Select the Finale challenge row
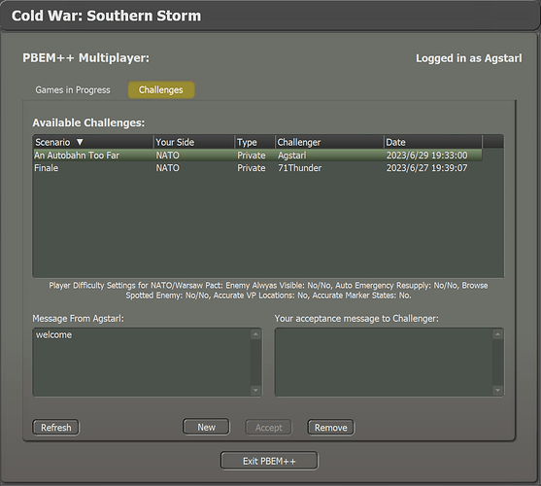541x486 pixels. [x=257, y=168]
